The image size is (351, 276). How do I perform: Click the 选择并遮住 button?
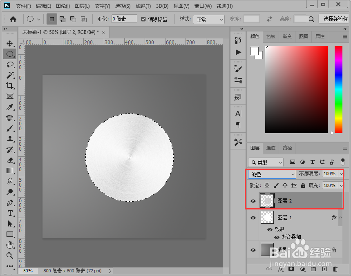point(333,19)
